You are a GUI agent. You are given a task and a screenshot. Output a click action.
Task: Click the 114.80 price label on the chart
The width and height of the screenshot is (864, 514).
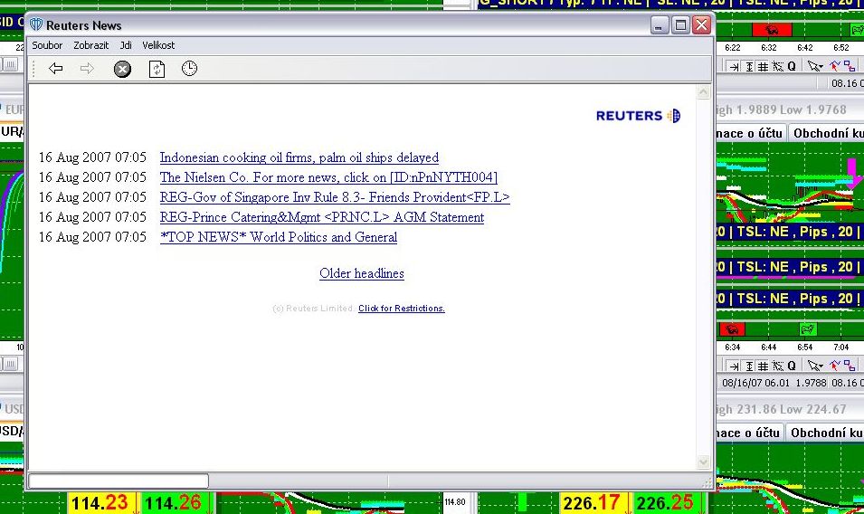click(x=454, y=502)
